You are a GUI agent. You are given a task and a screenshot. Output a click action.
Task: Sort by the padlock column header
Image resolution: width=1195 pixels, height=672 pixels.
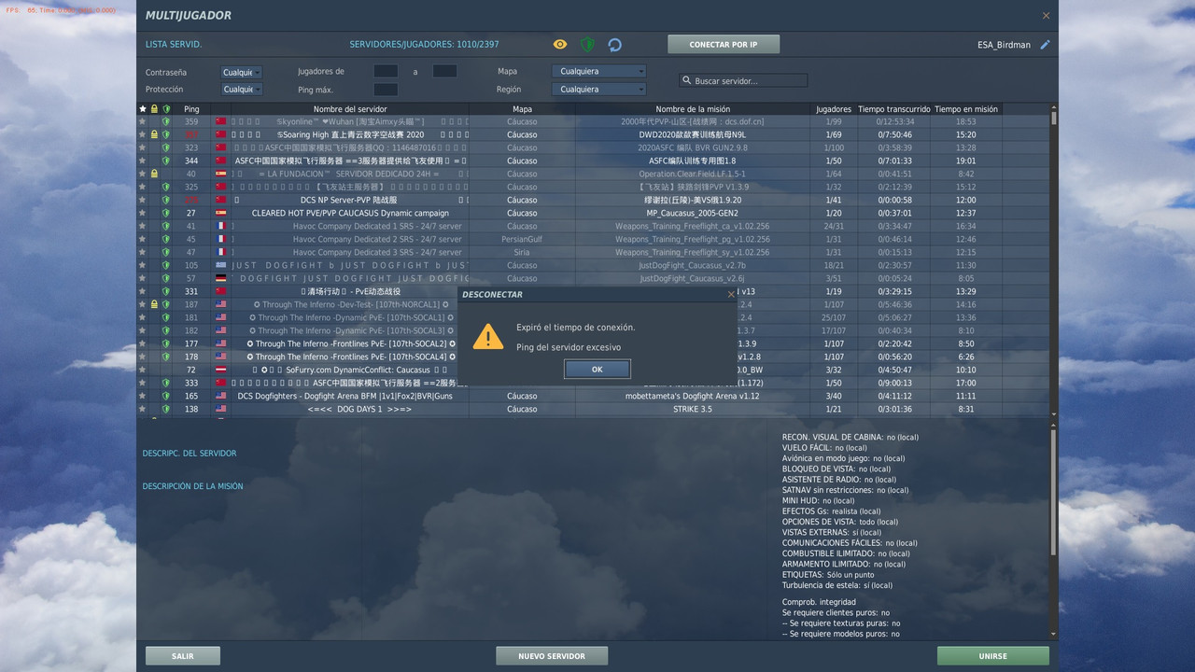(154, 109)
